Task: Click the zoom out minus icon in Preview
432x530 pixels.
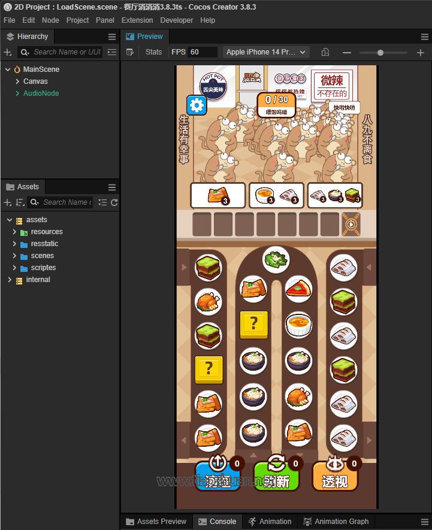Action: (x=346, y=53)
